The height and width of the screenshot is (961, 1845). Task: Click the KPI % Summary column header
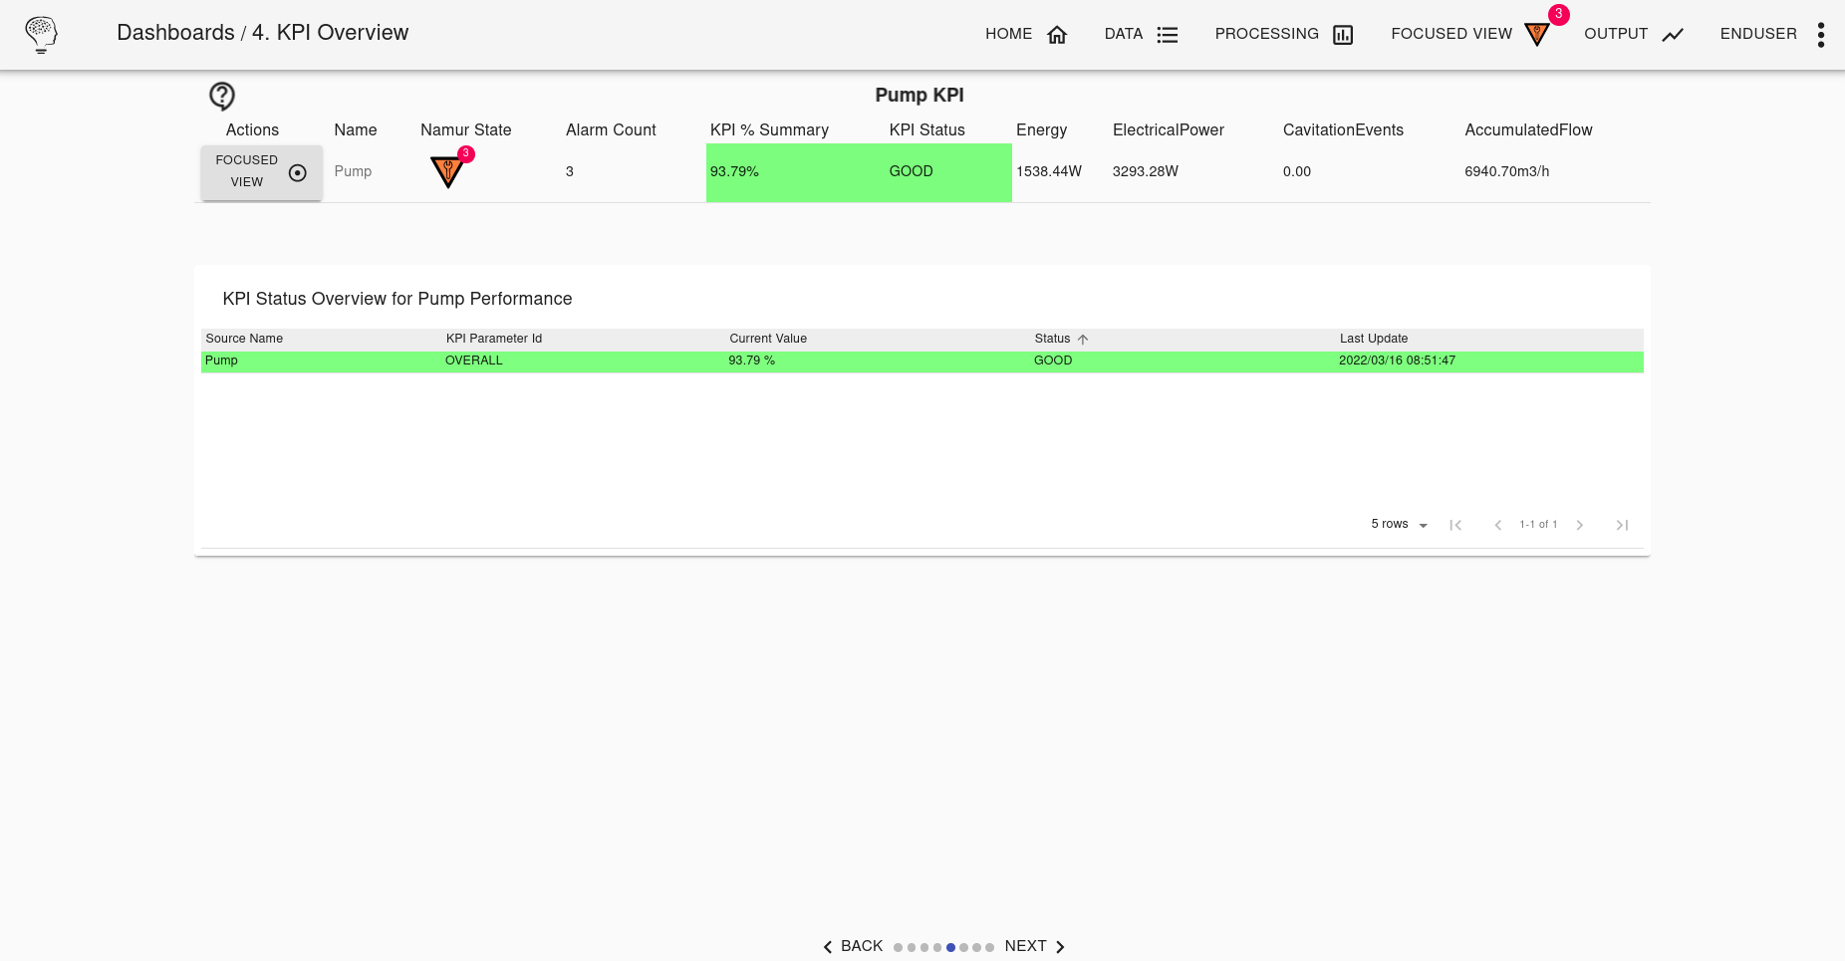[769, 129]
